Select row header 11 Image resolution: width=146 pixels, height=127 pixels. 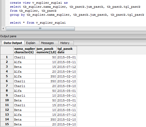[7, 105]
